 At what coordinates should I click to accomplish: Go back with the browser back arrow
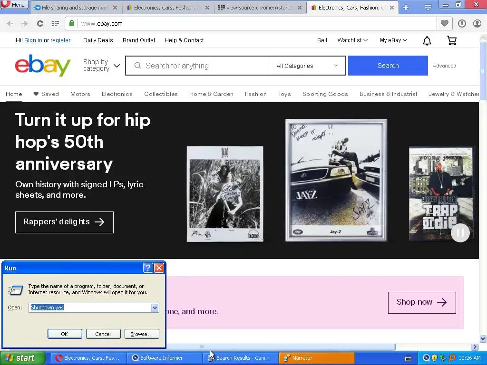10,24
